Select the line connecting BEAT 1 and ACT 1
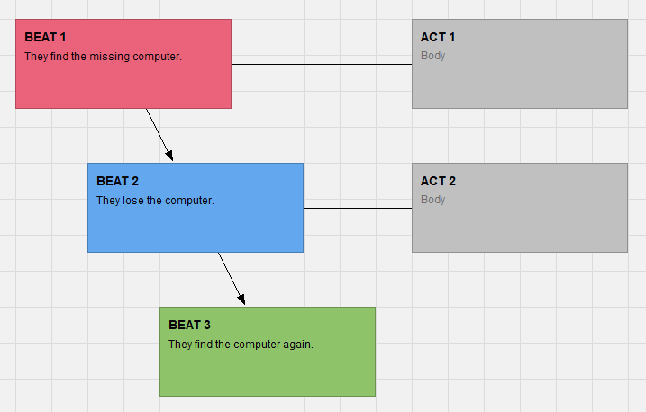This screenshot has height=412, width=646. (x=322, y=64)
